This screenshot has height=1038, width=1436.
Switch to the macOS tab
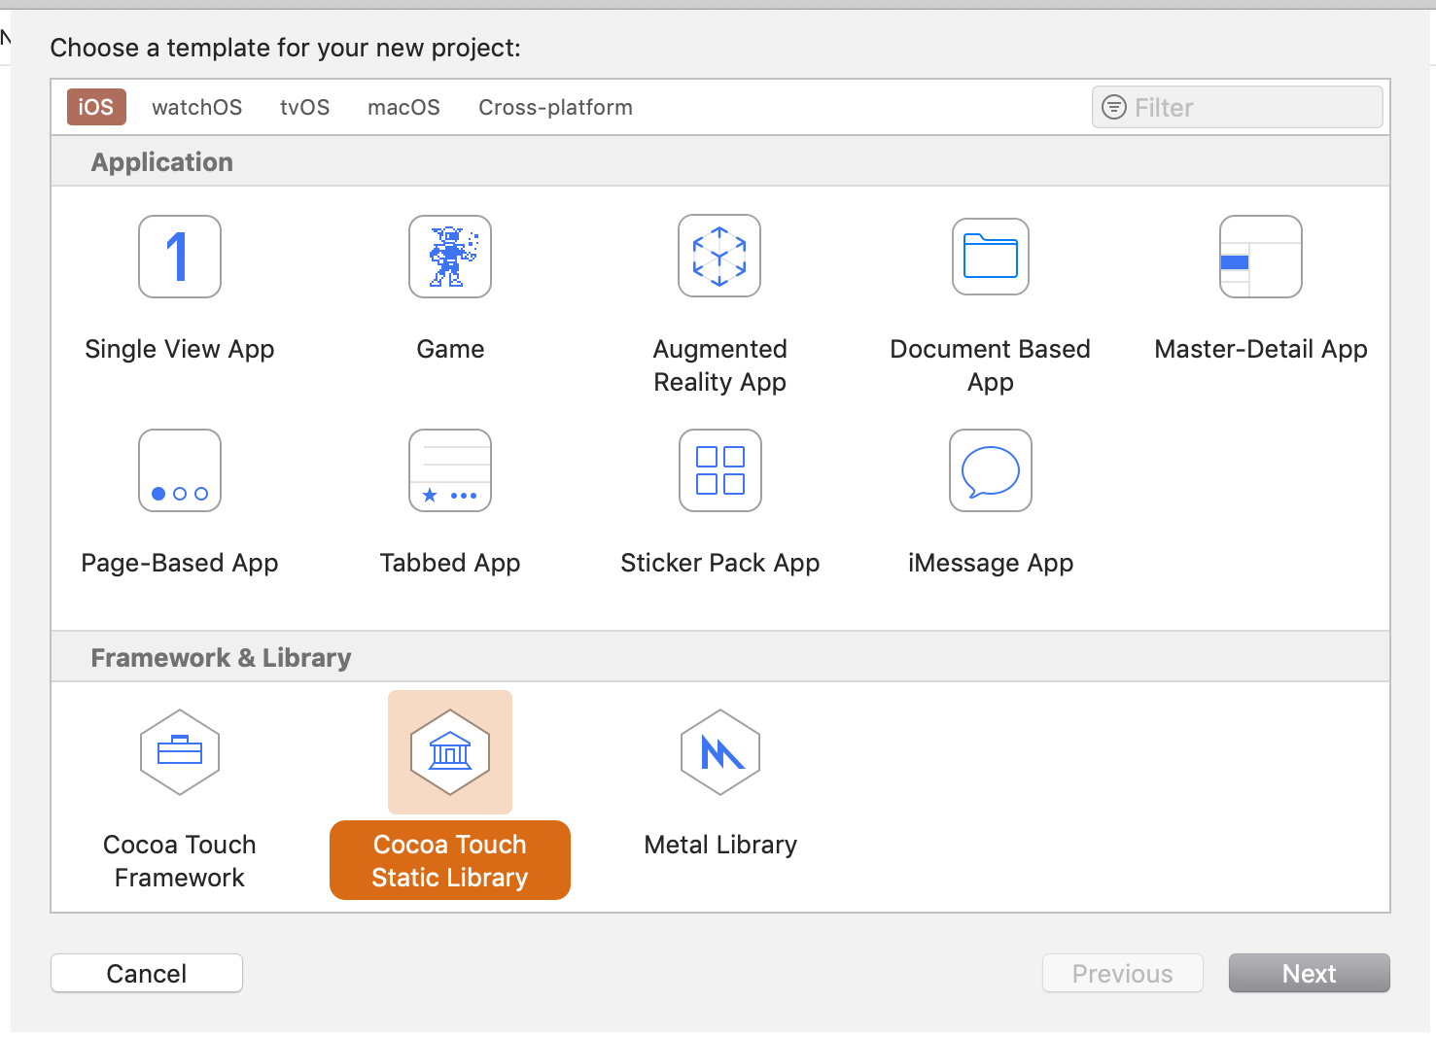tap(403, 107)
